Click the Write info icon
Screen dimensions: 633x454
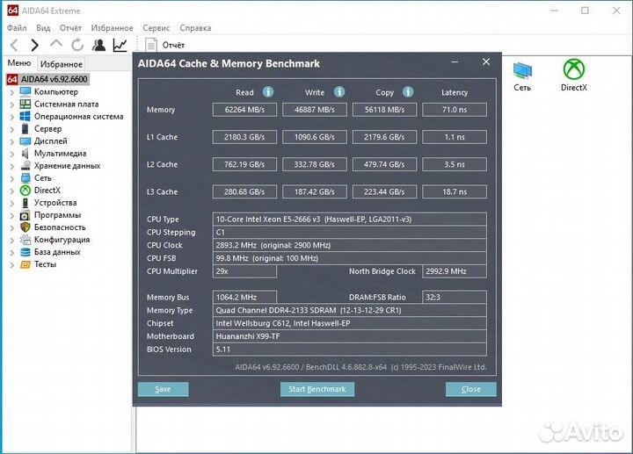339,92
